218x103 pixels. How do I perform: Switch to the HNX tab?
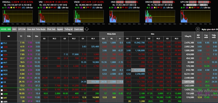click(14, 29)
